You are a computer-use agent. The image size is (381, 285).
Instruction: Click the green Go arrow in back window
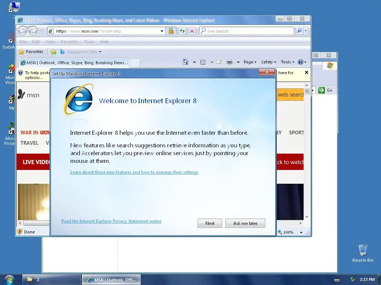(x=321, y=90)
